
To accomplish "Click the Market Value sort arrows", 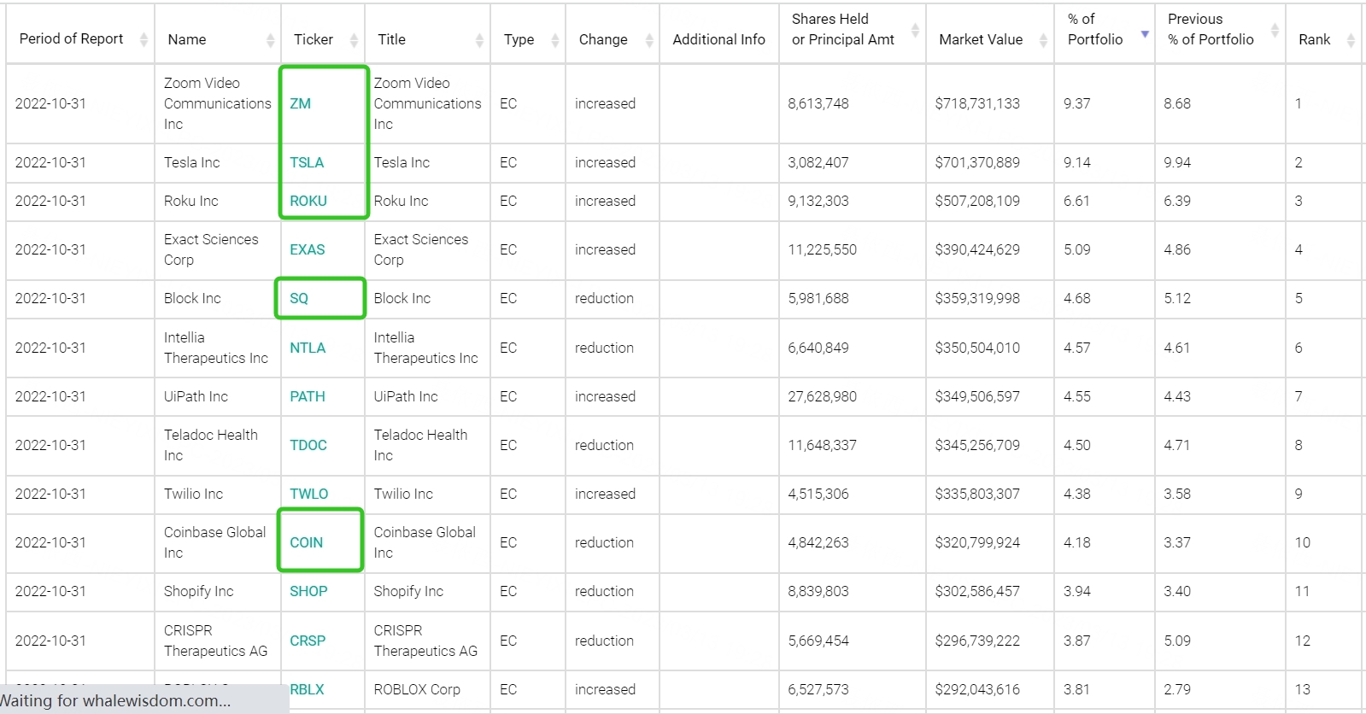I will [1043, 39].
